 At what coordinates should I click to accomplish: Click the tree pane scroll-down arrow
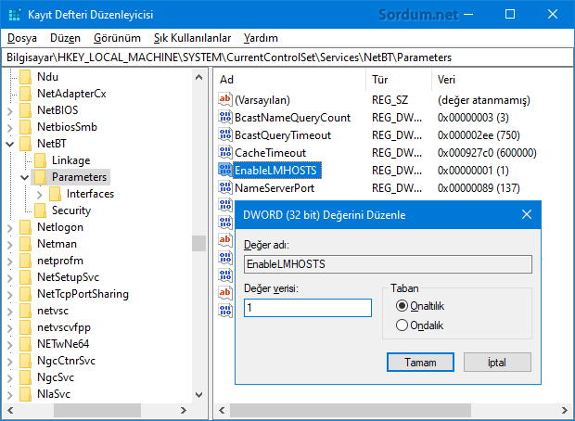[198, 395]
